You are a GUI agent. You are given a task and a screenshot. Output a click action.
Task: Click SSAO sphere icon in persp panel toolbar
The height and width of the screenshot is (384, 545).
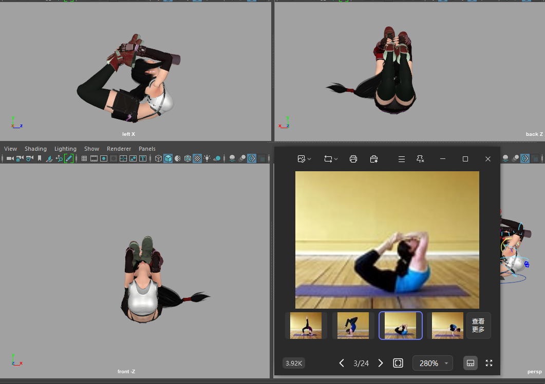click(506, 158)
